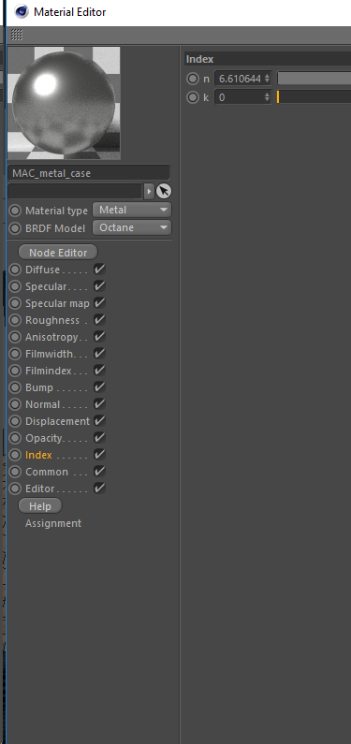Viewport: 351px width, 744px height.
Task: Disable the Filmwidth checkbox
Action: [x=99, y=354]
